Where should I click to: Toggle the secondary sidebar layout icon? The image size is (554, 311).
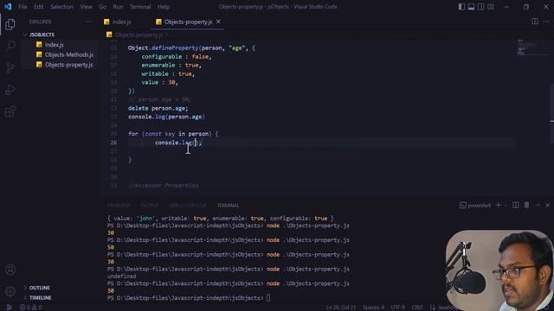[481, 7]
